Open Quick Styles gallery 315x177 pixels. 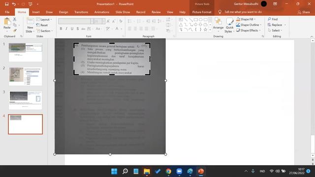[x=229, y=25]
